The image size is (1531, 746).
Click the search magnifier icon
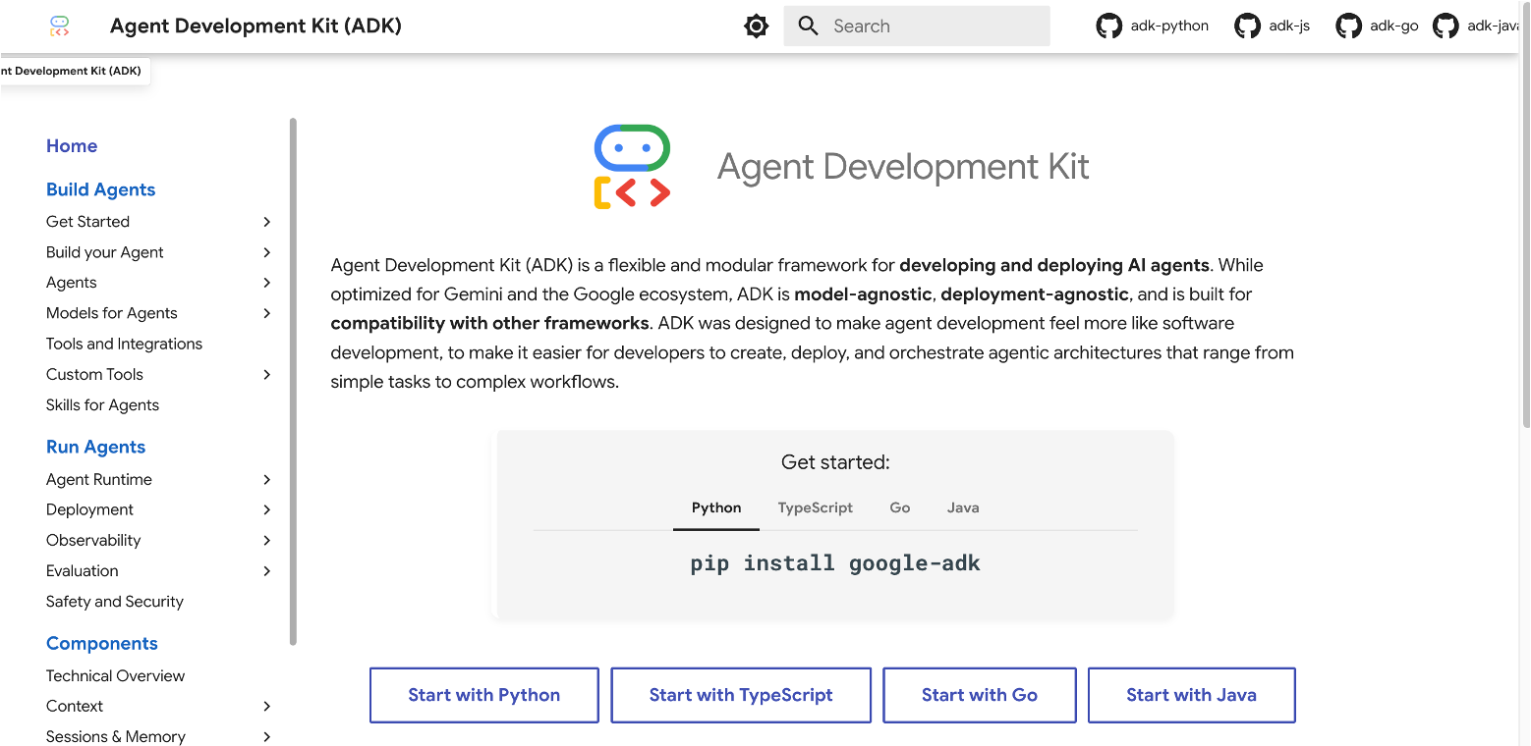(x=809, y=27)
